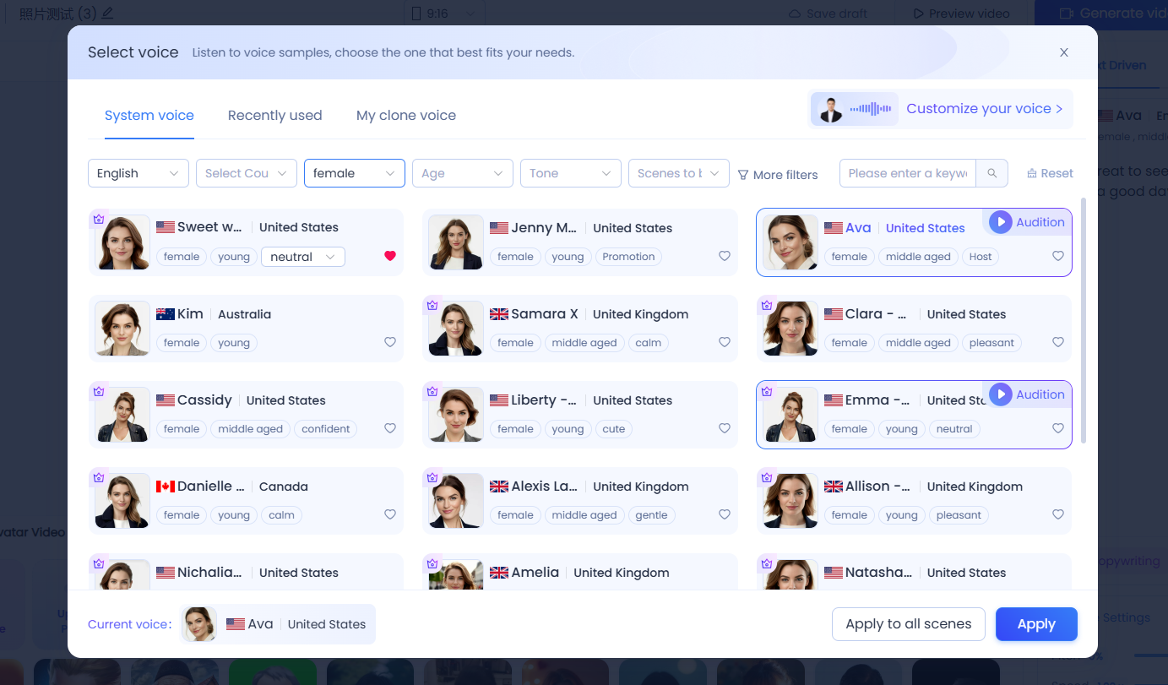Favorite the Samara X voice

[x=724, y=342]
